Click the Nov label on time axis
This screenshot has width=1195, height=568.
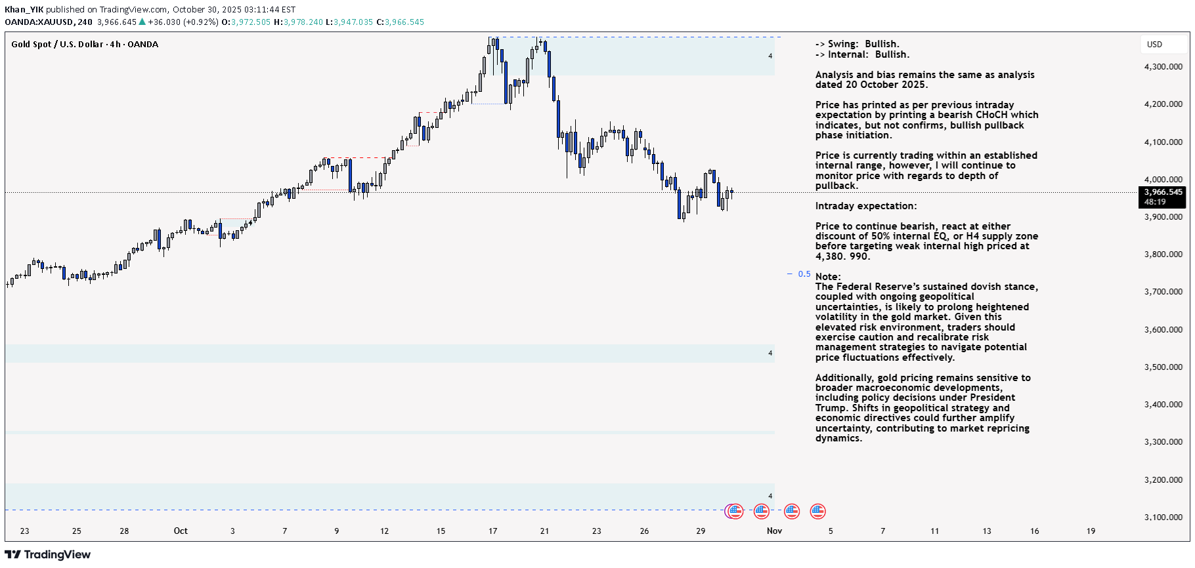774,531
